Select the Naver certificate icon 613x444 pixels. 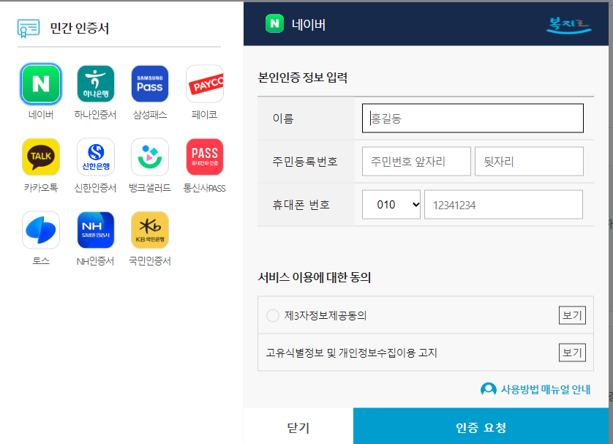point(41,84)
